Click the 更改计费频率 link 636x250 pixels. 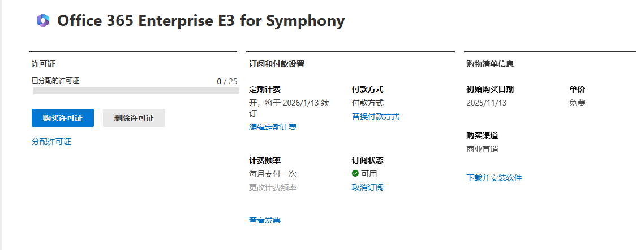[273, 187]
